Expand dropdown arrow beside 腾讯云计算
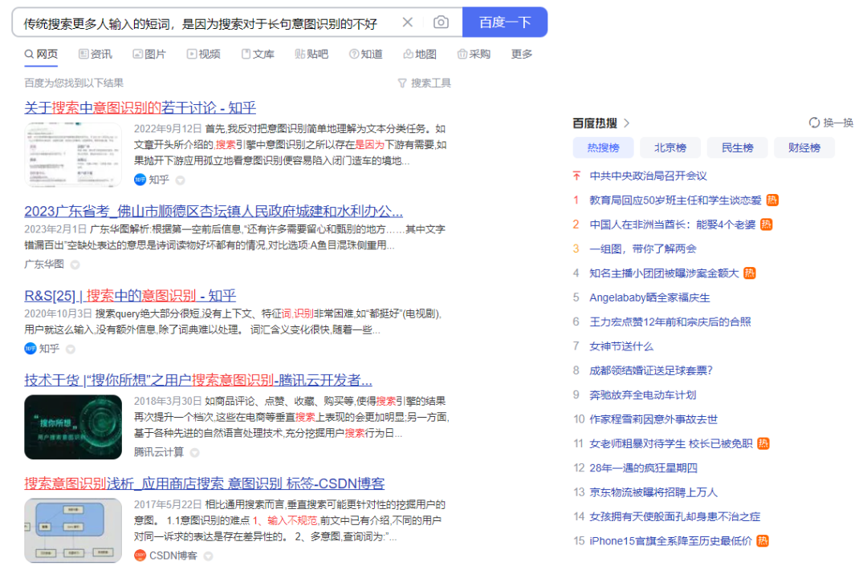867x566 pixels. pos(194,453)
